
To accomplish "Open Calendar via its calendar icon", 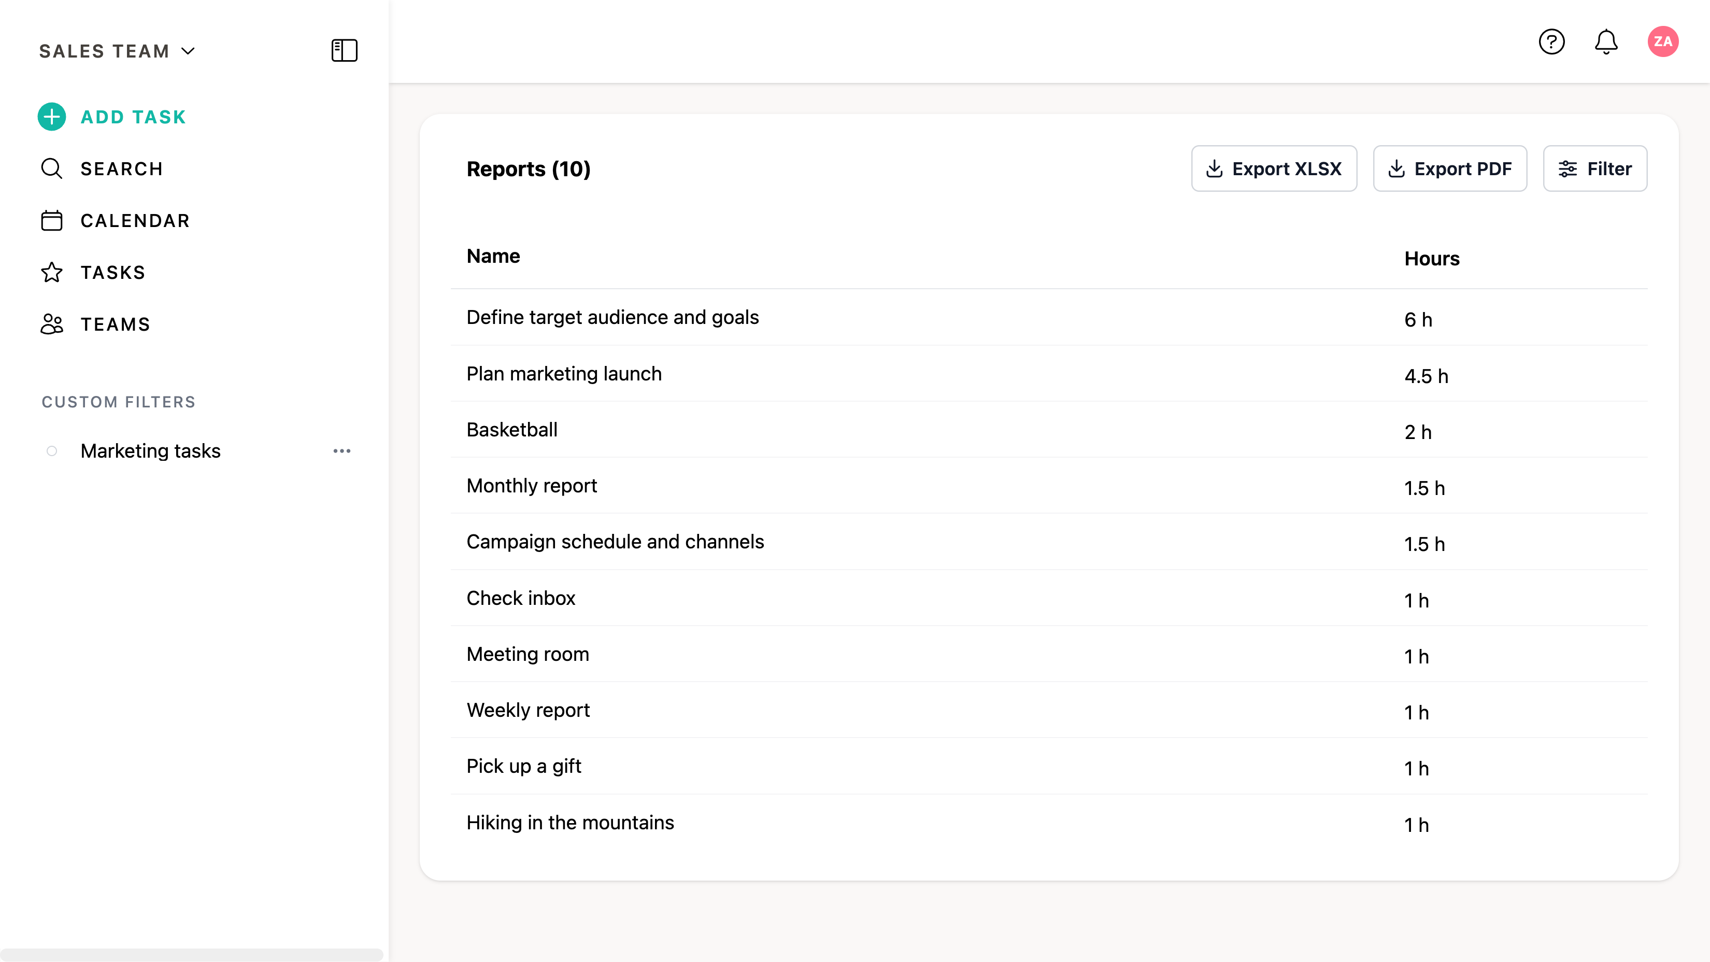I will (x=52, y=220).
